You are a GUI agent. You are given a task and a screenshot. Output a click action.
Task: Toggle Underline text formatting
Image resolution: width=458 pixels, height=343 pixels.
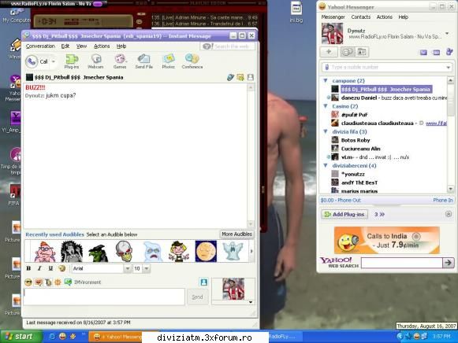[50, 268]
